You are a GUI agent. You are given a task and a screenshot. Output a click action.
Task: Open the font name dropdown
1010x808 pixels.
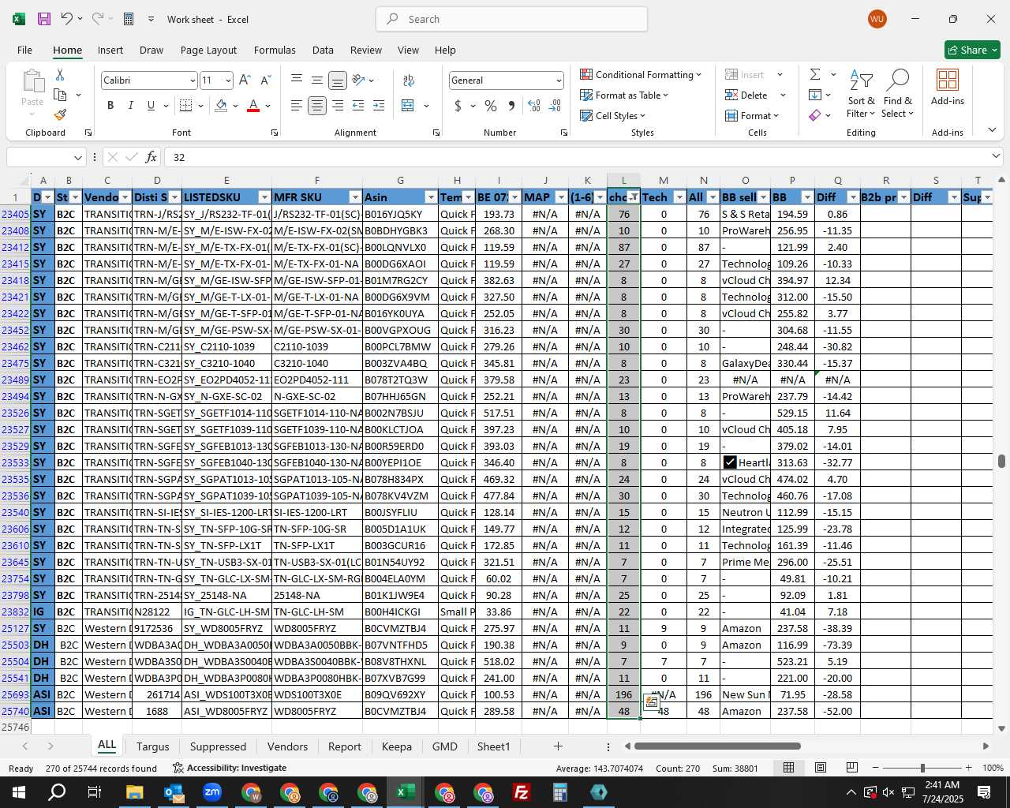point(192,80)
